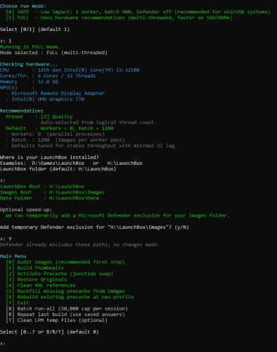Click 'Batch : 1200 (images per worker pass)' line

point(65,140)
